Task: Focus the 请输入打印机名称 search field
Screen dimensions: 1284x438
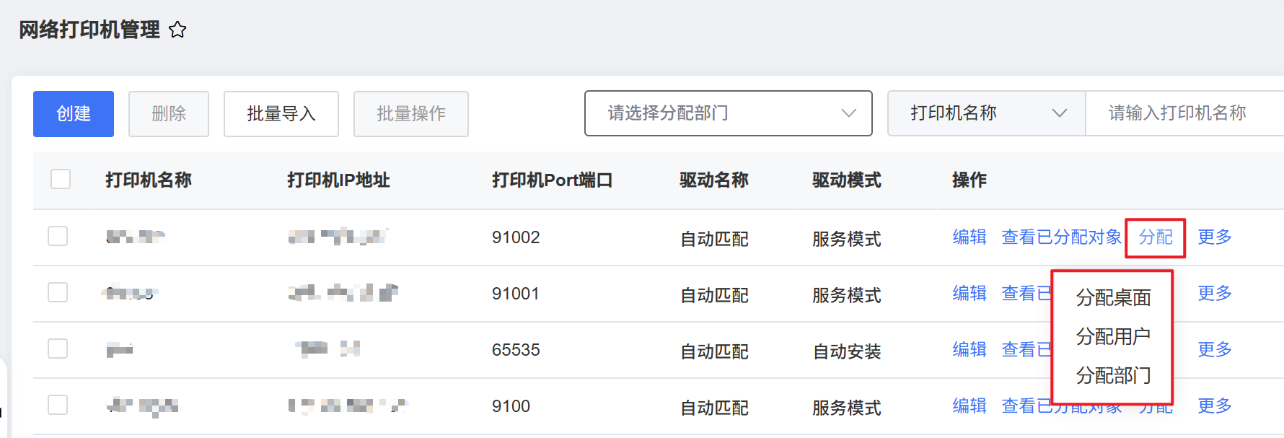Action: (x=1183, y=113)
